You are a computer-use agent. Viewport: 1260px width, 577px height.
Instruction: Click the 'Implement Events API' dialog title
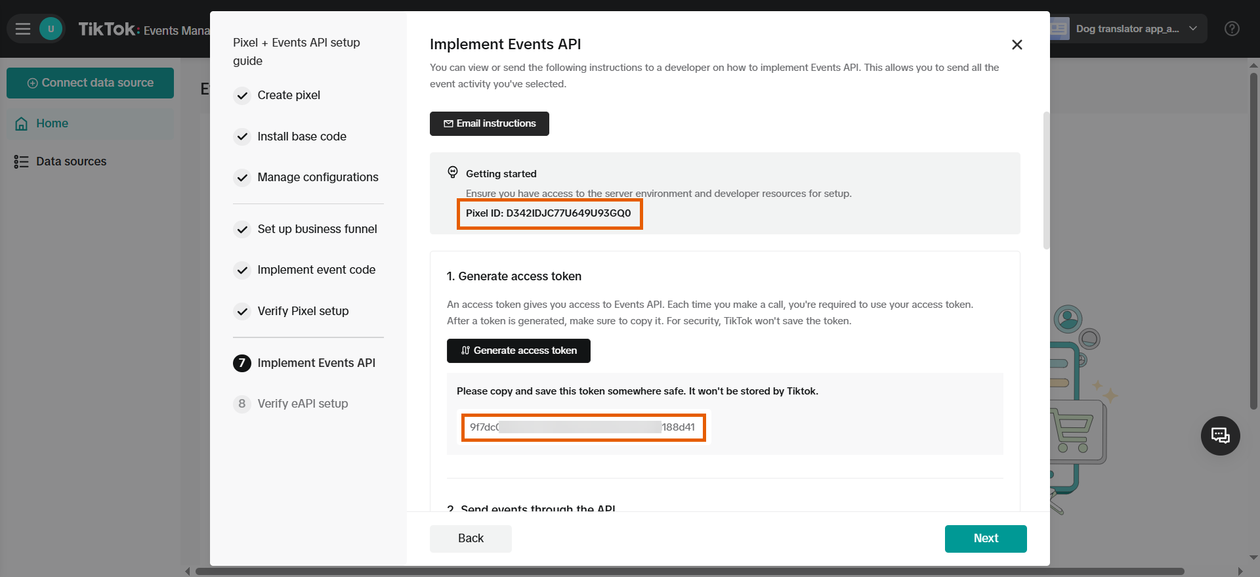(505, 44)
